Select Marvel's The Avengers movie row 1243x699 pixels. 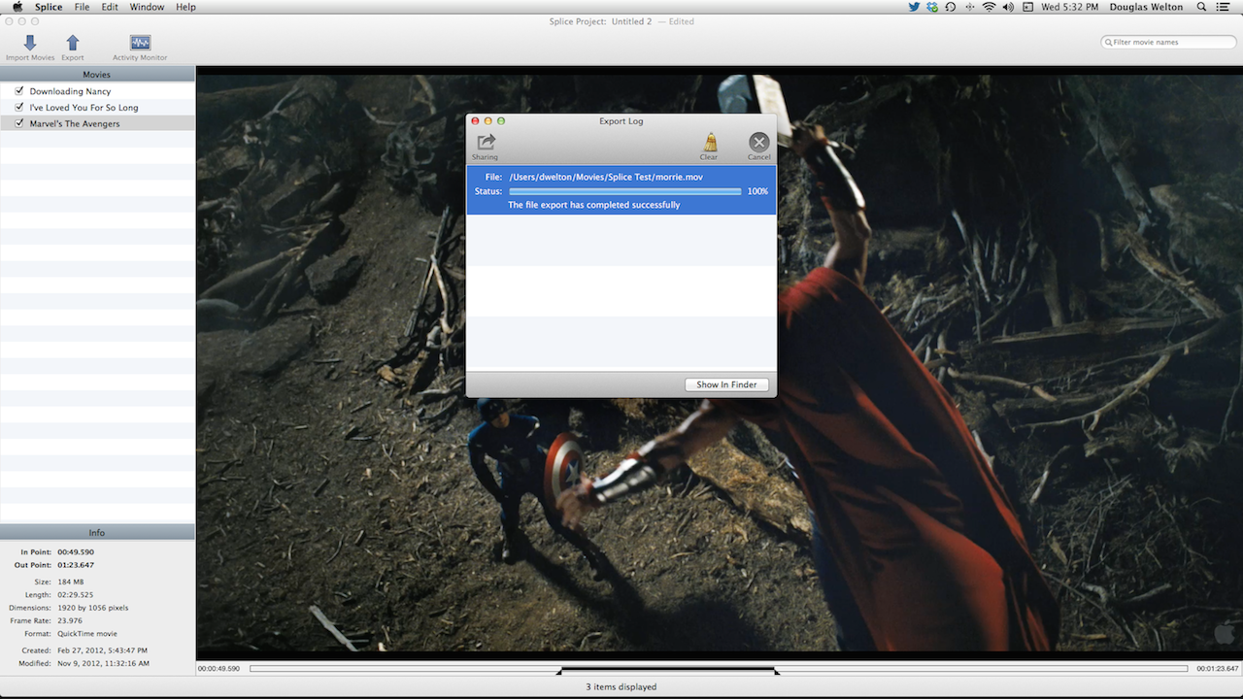[97, 124]
